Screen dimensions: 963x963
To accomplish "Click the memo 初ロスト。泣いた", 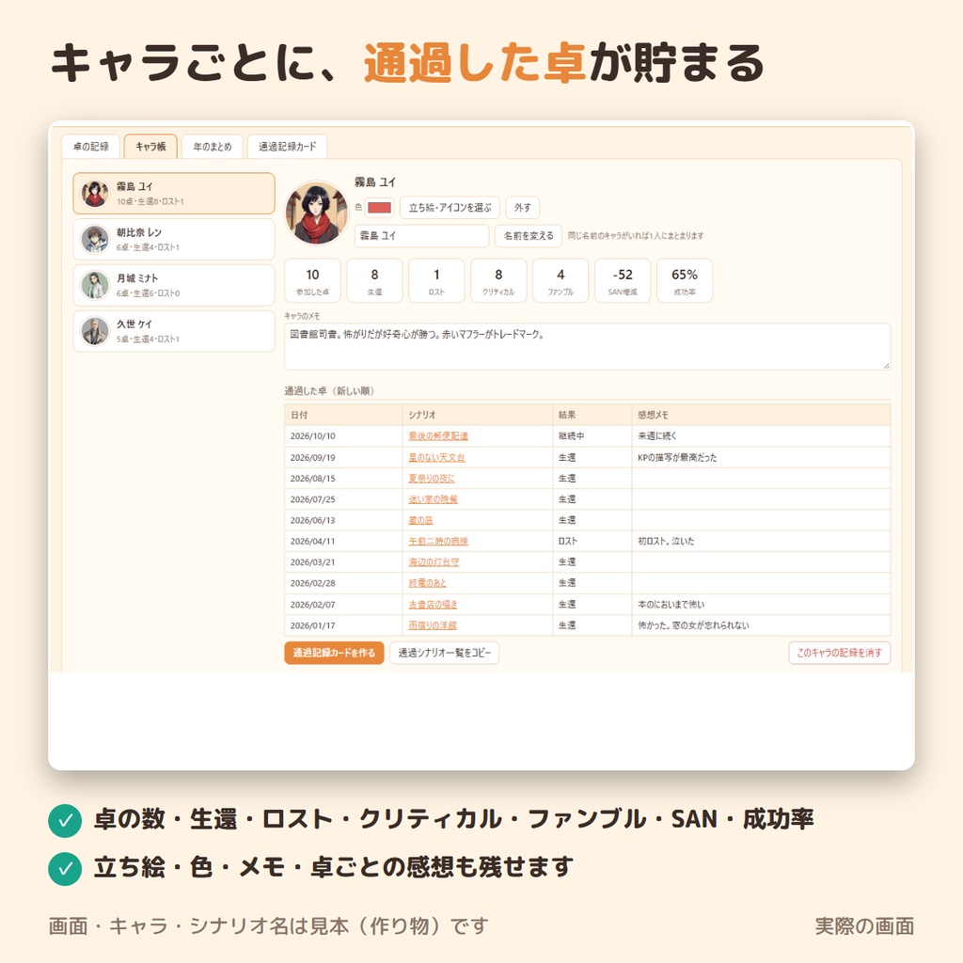I will click(666, 541).
